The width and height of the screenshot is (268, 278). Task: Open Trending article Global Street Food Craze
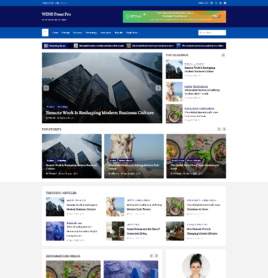pos(203,207)
